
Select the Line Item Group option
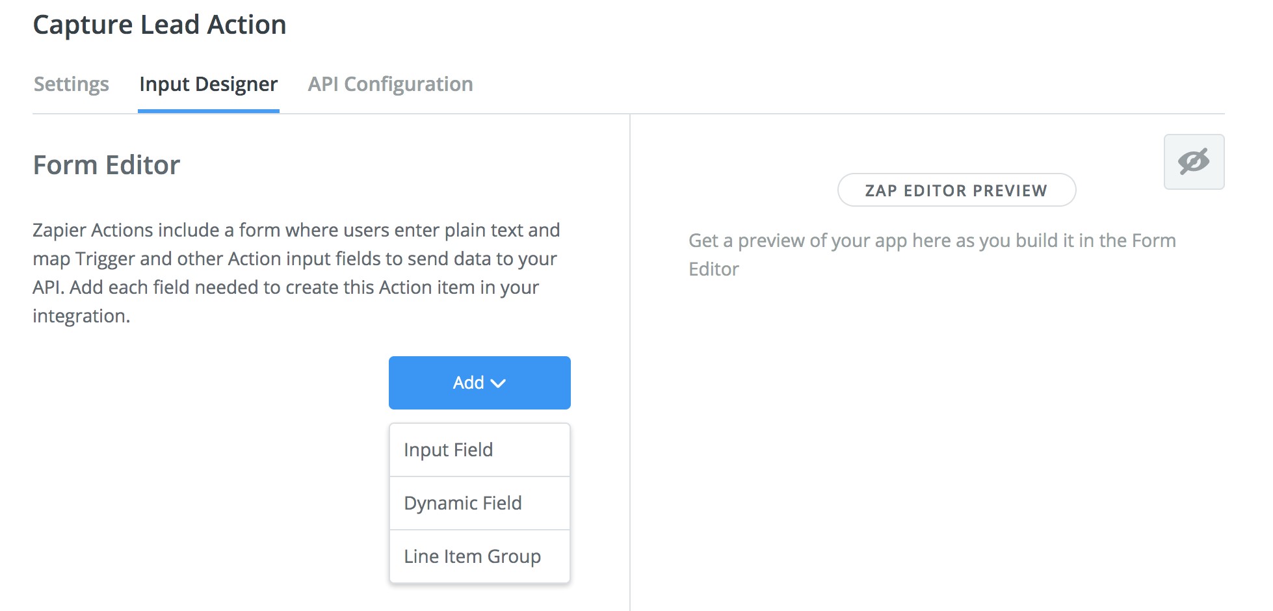click(x=473, y=556)
